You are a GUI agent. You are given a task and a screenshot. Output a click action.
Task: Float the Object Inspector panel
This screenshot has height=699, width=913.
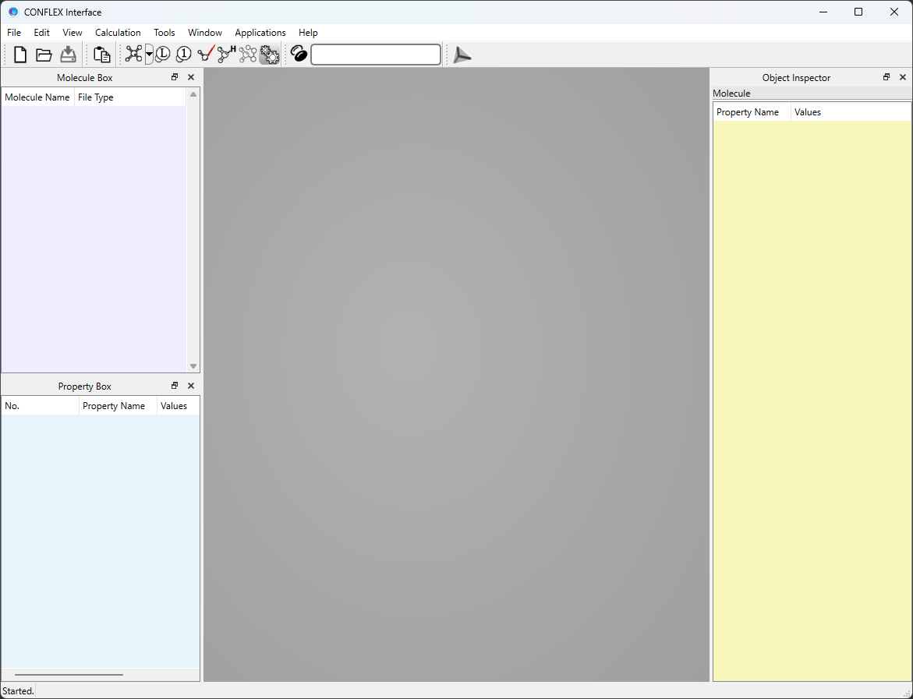point(886,77)
